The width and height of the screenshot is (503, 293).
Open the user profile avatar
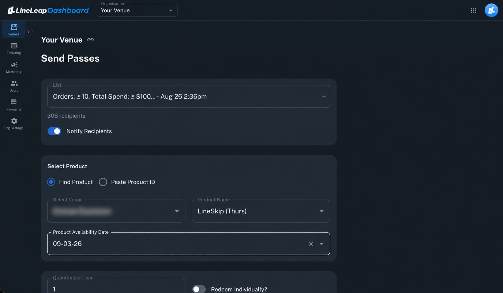(491, 10)
